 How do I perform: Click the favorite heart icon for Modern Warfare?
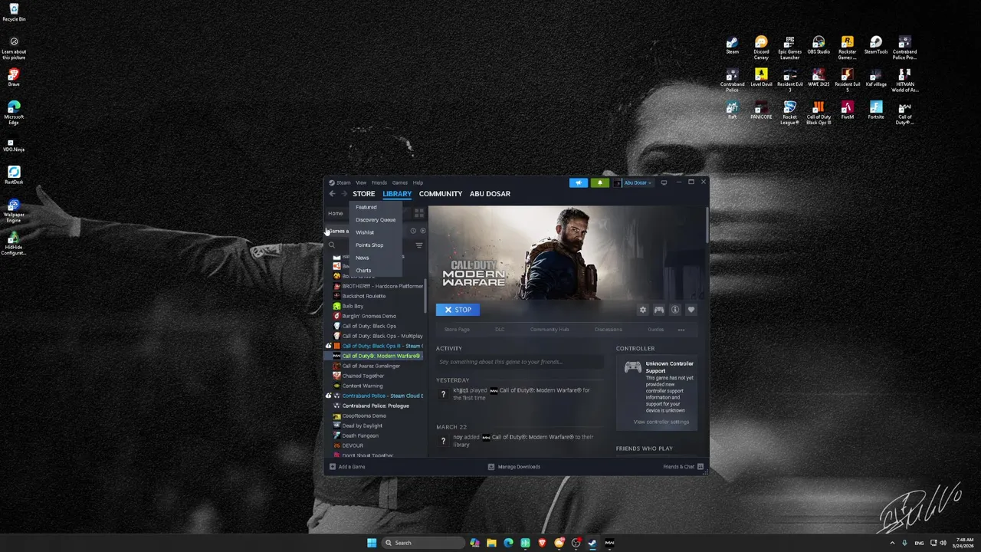(691, 310)
